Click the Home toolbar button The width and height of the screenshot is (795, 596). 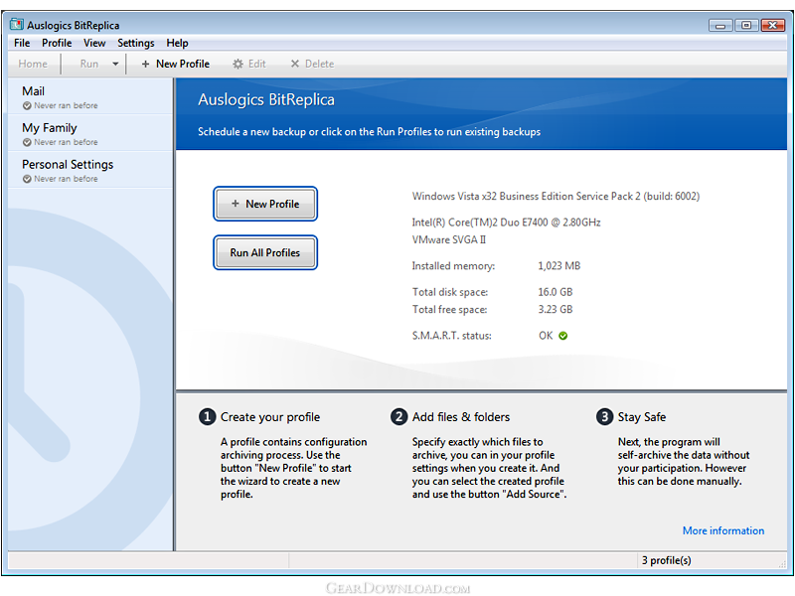(33, 64)
